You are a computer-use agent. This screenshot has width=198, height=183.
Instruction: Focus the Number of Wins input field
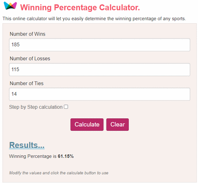[x=99, y=45]
